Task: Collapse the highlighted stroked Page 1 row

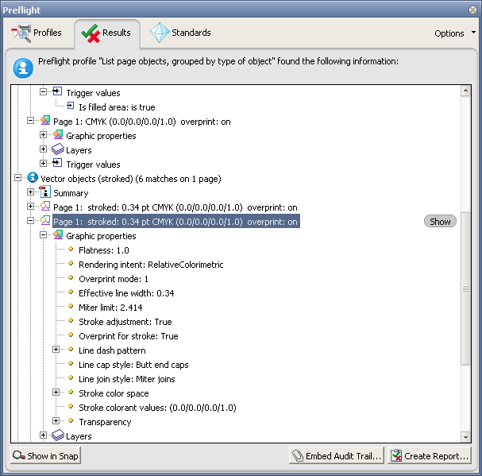Action: 30,220
